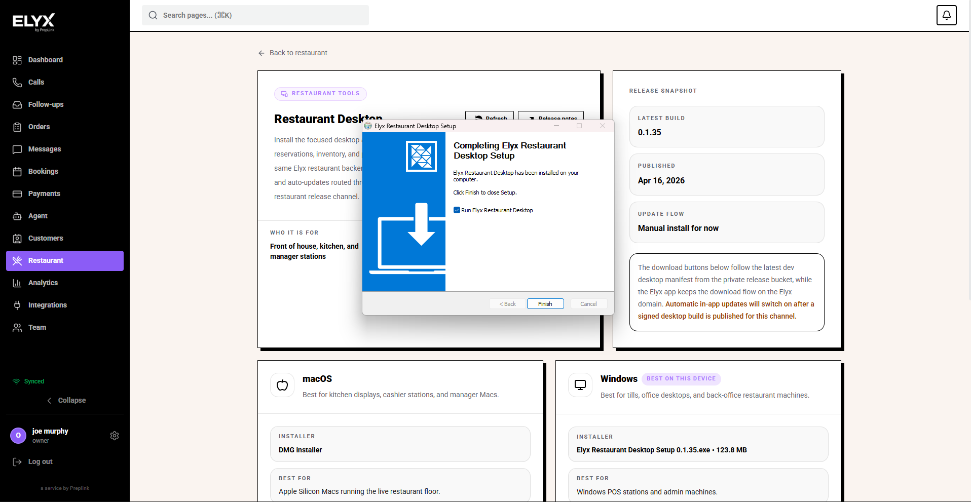Click the joe murphy user name
The height and width of the screenshot is (502, 971).
pyautogui.click(x=50, y=432)
